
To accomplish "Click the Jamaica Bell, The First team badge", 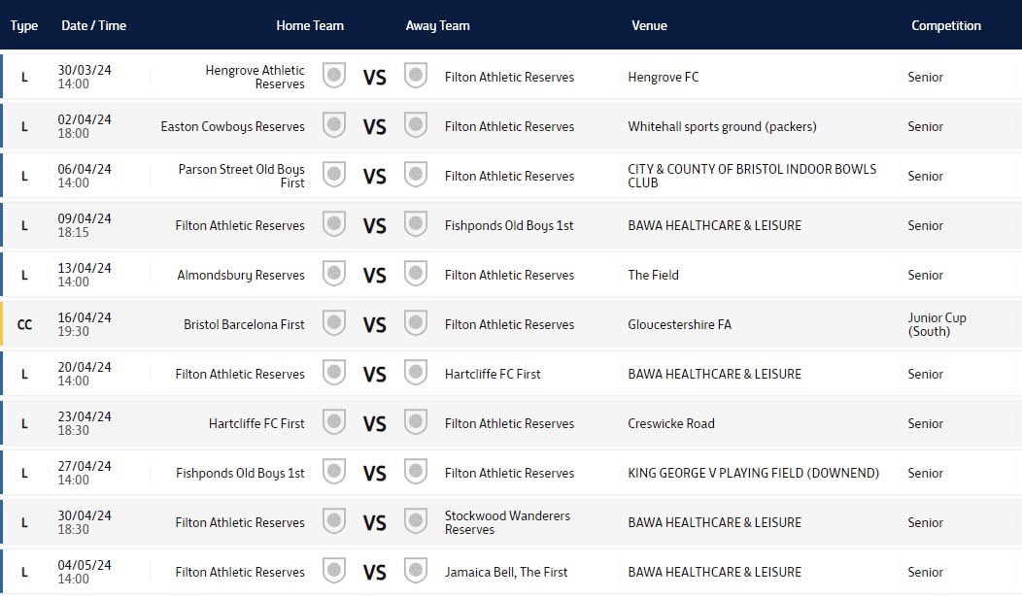I will (415, 571).
